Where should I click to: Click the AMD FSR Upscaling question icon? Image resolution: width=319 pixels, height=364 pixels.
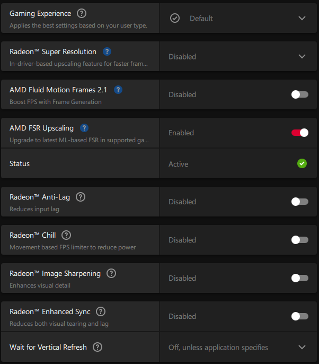84,128
